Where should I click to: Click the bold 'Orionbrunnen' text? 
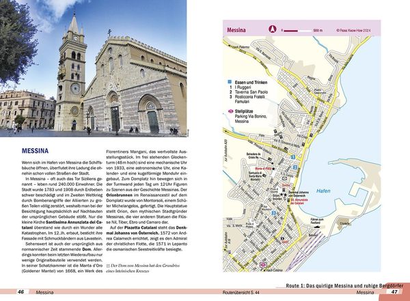119,195
